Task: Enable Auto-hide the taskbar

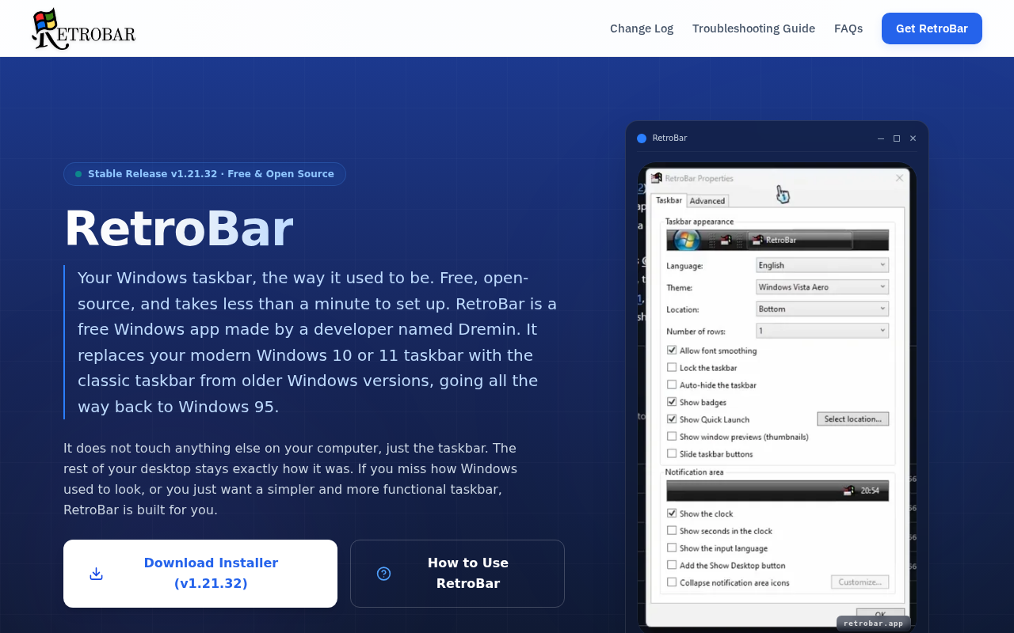Action: pyautogui.click(x=672, y=385)
